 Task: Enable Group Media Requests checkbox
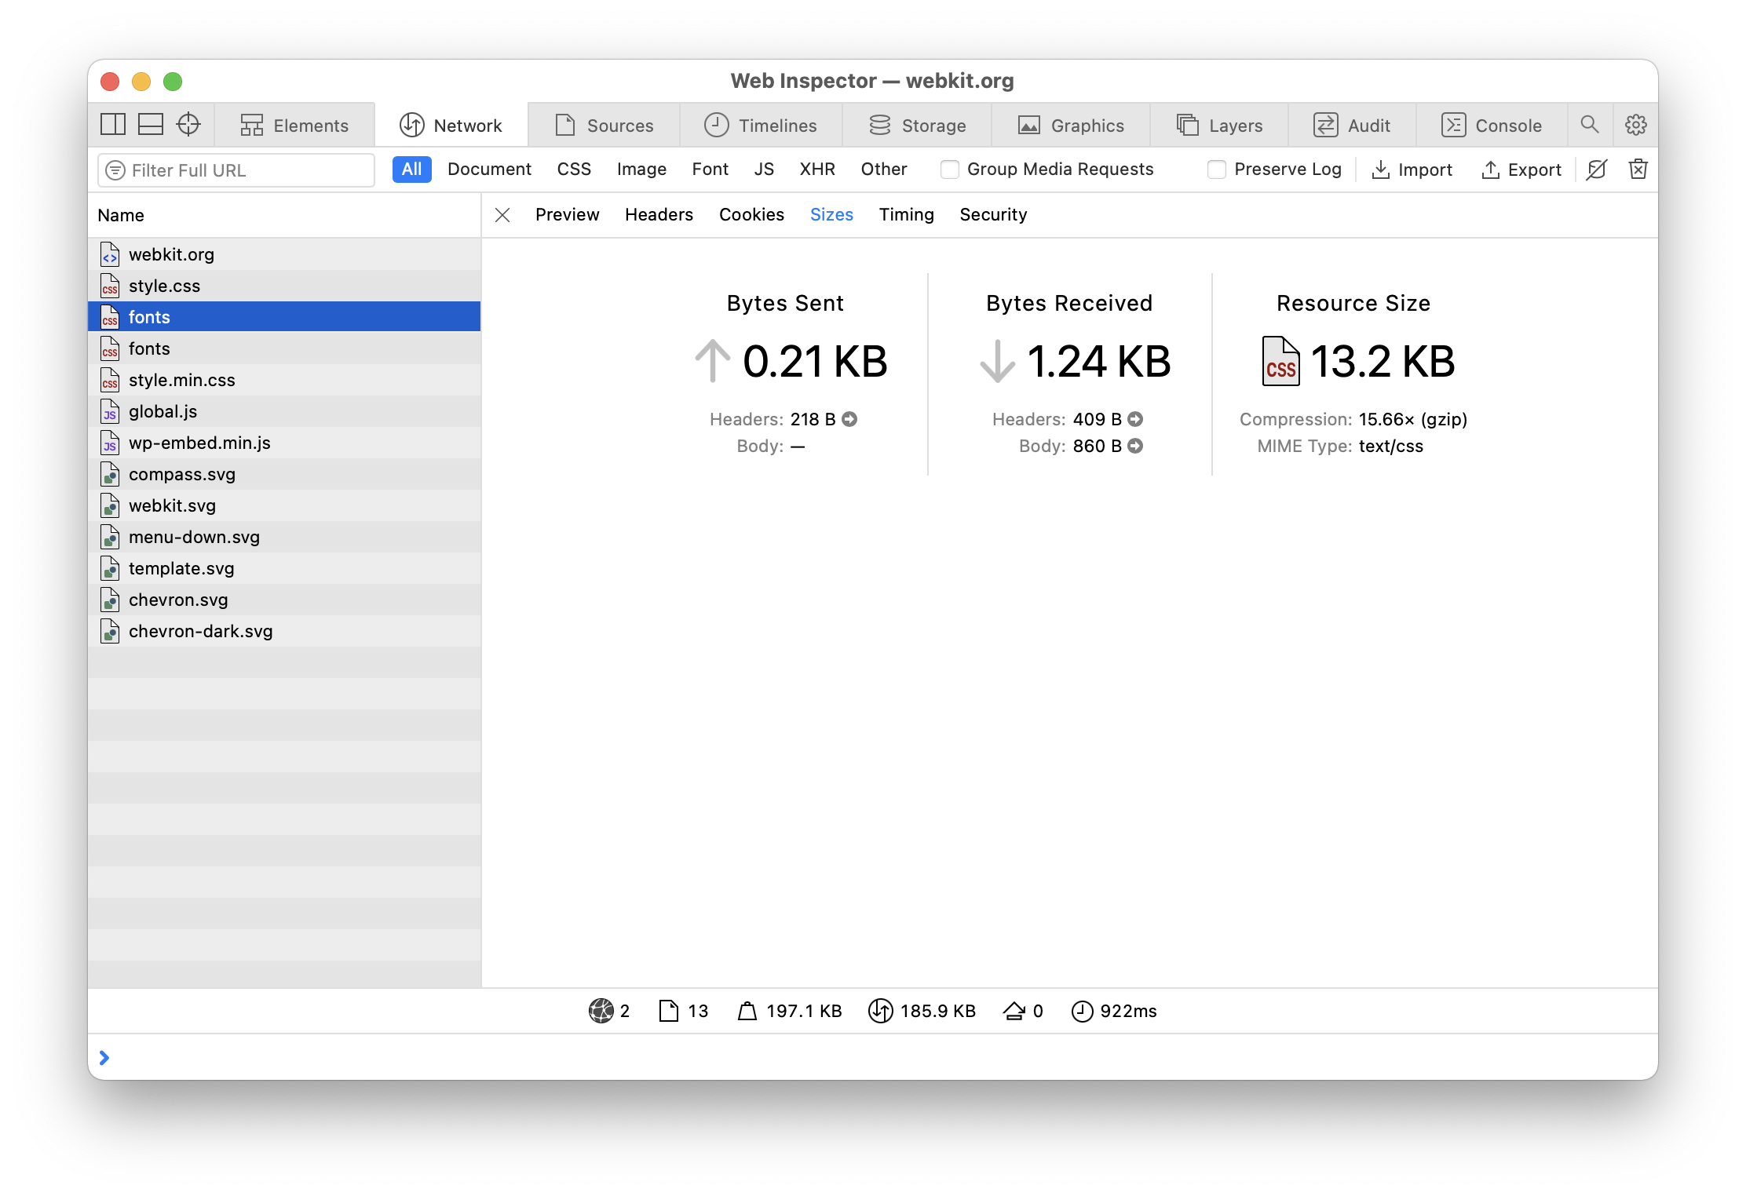(950, 170)
